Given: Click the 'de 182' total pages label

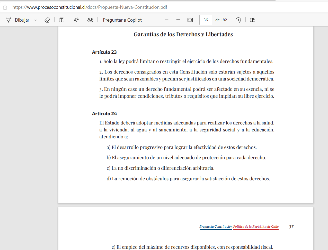Looking at the screenshot, I should click(x=221, y=20).
